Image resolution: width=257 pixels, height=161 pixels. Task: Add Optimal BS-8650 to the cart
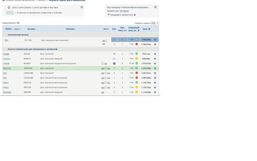click(155, 64)
